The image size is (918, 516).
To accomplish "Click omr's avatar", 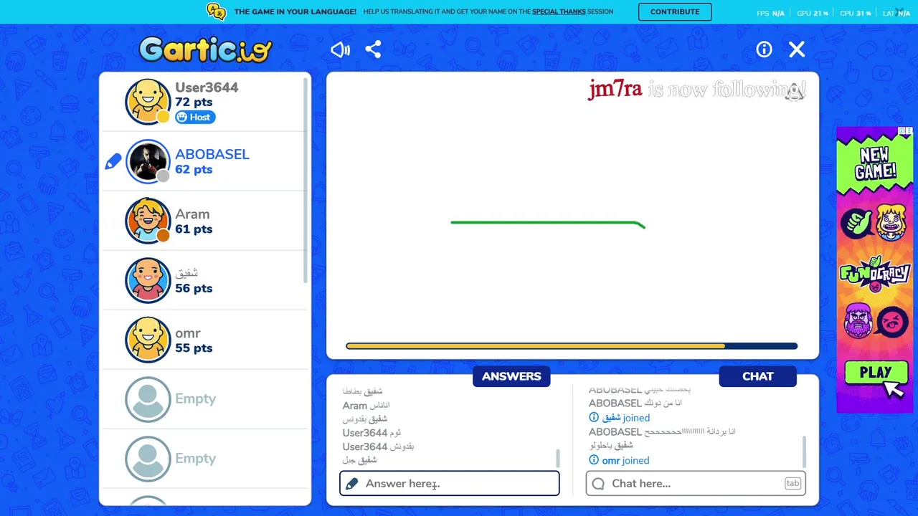I will [148, 340].
